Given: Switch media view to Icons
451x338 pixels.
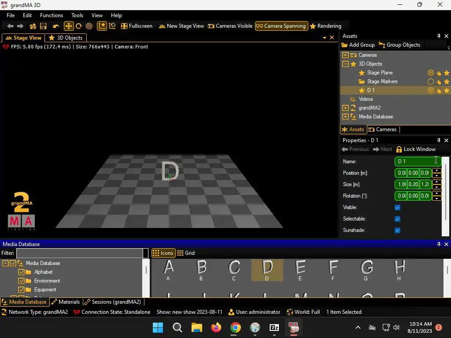Looking at the screenshot, I should pos(163,253).
